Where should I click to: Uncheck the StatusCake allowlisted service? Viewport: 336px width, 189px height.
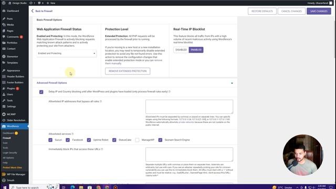114,140
